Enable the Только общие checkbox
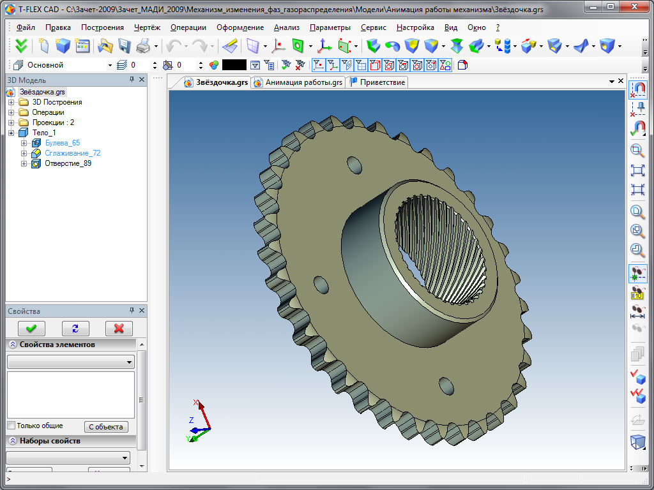This screenshot has width=654, height=490. pos(11,426)
